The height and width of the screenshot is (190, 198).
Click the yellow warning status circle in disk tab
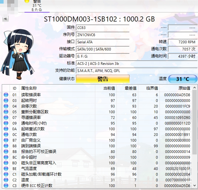pyautogui.click(x=27, y=1)
